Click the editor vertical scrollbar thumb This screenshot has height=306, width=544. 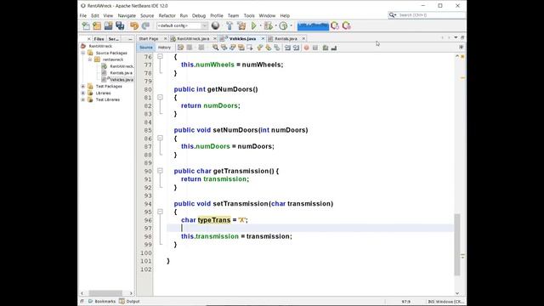click(x=457, y=245)
